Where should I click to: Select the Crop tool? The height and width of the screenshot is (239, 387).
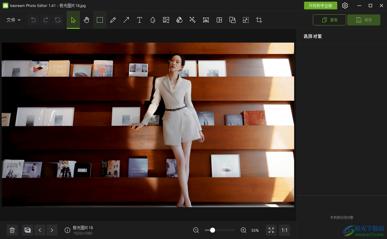tap(259, 20)
